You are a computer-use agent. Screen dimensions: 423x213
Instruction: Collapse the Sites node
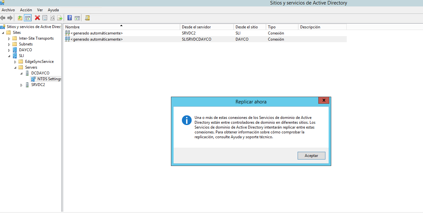tap(3, 33)
